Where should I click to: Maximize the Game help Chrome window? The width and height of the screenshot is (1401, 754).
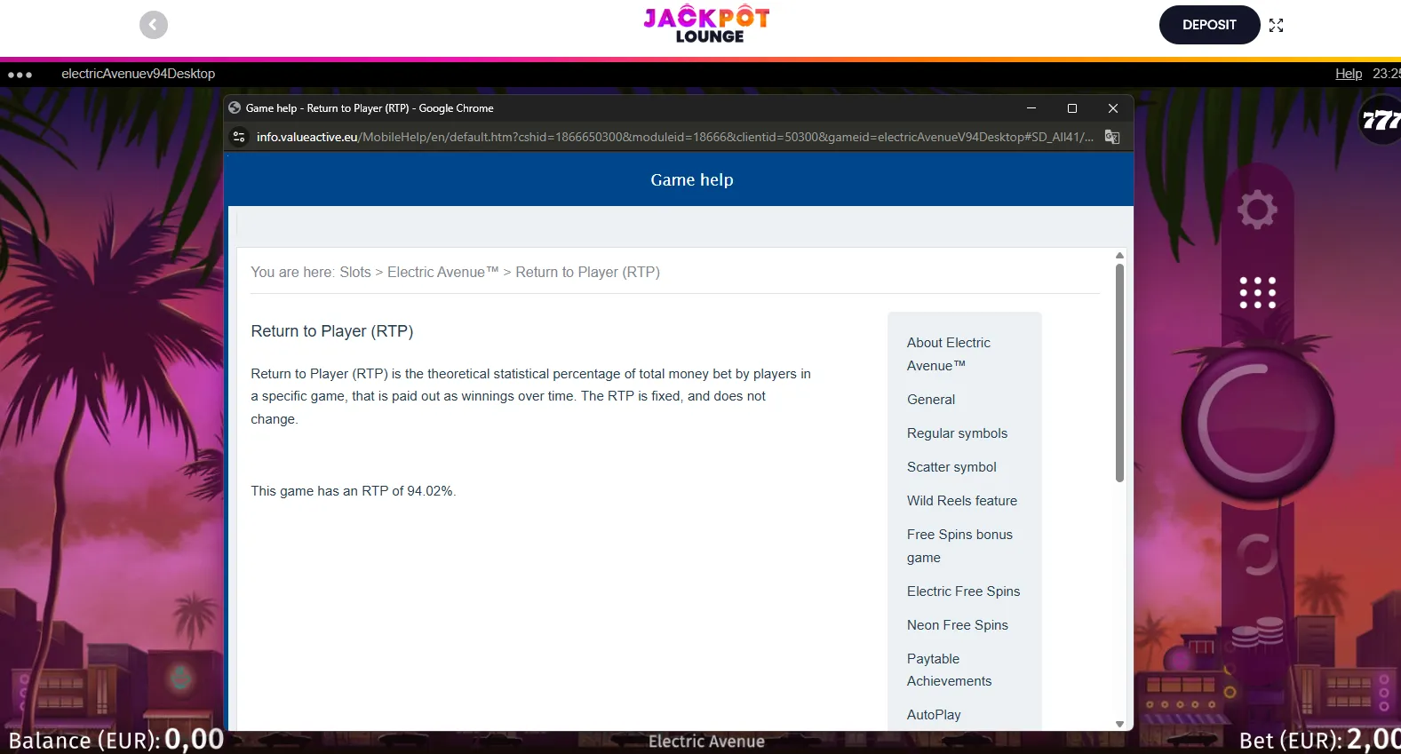tap(1072, 108)
